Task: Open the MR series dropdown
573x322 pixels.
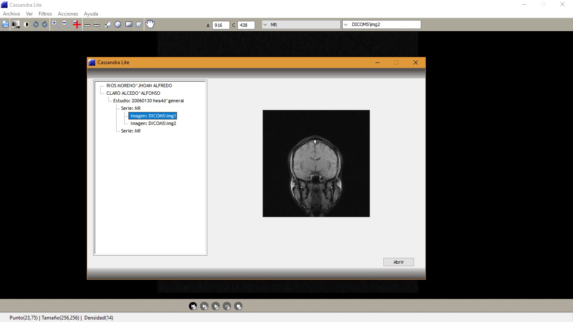Action: [301, 25]
